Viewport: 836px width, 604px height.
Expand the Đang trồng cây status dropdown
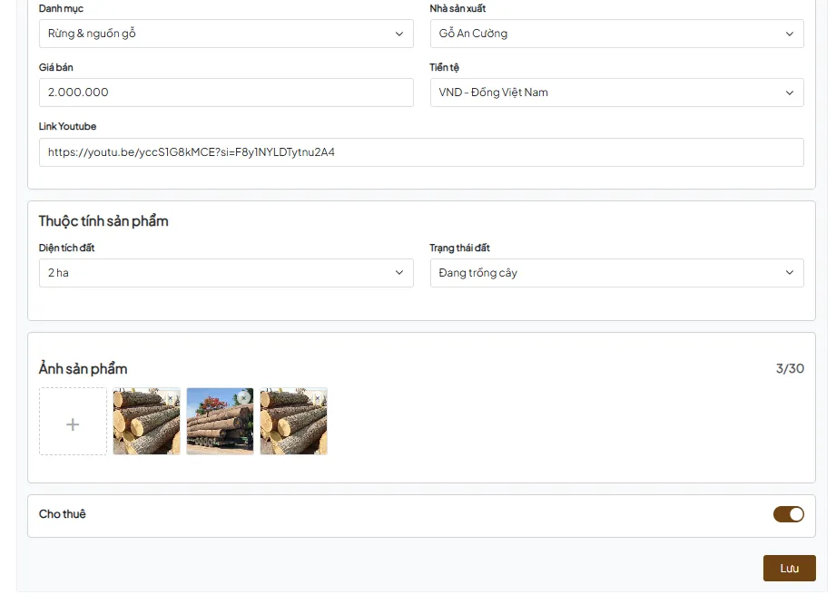click(617, 273)
